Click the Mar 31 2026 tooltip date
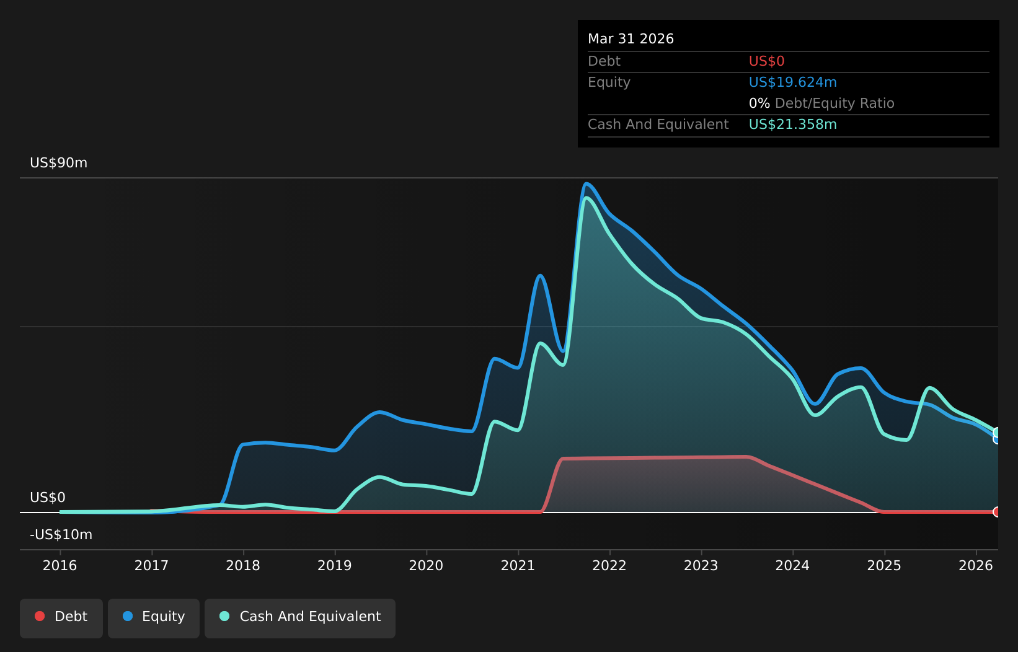The image size is (1018, 652). click(x=631, y=39)
